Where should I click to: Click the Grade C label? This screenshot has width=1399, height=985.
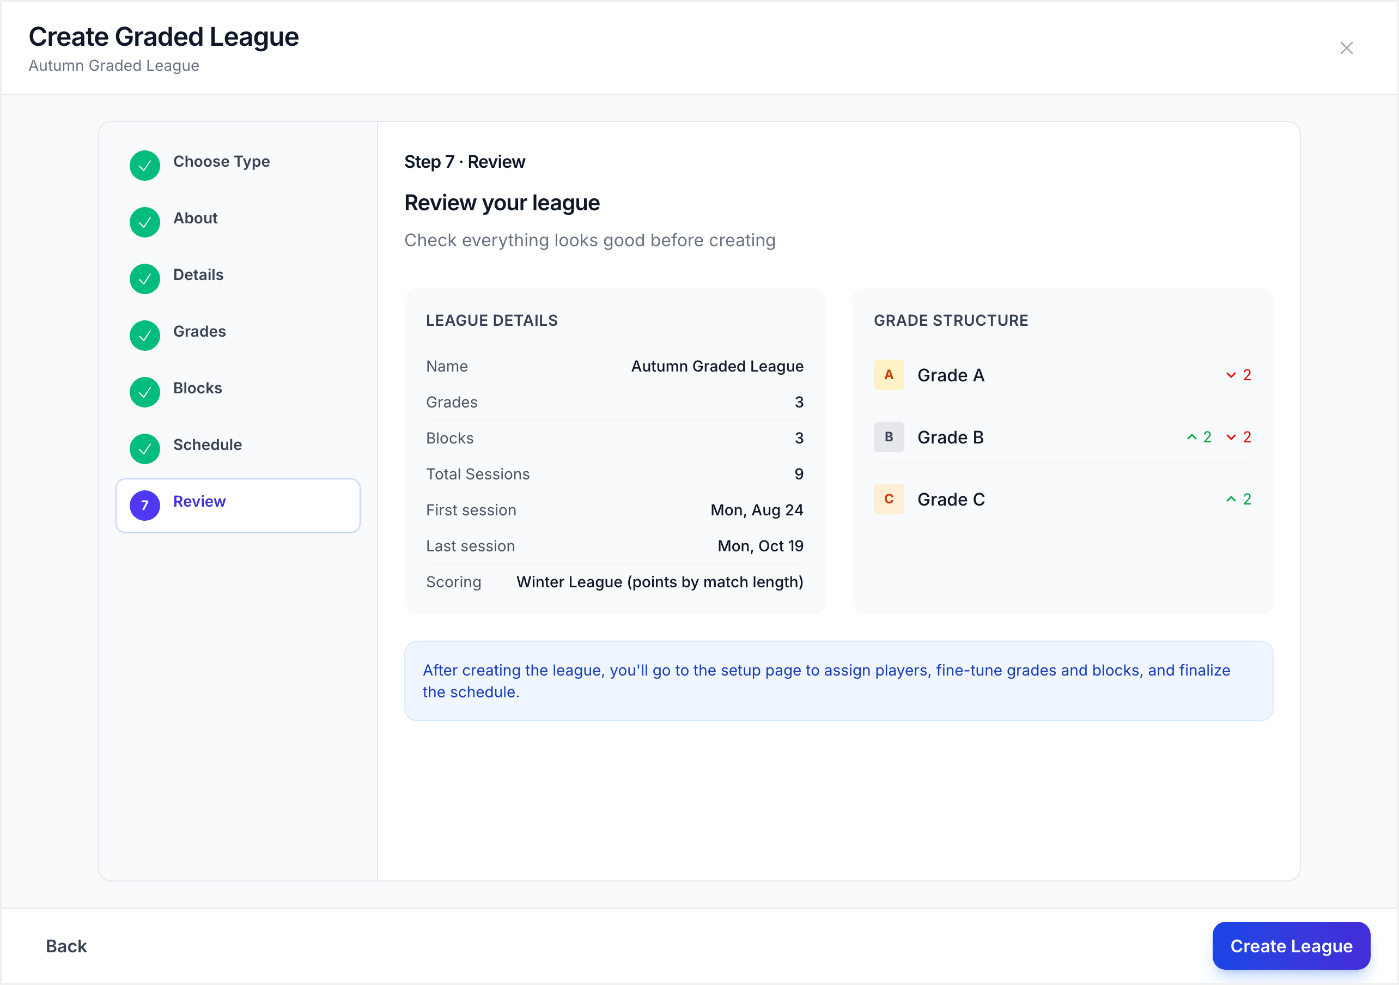point(951,500)
